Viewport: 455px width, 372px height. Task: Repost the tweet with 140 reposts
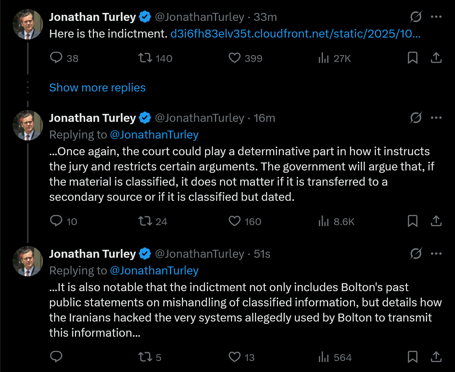(145, 58)
